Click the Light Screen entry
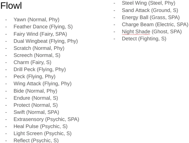This screenshot has height=143, width=189. point(42,134)
